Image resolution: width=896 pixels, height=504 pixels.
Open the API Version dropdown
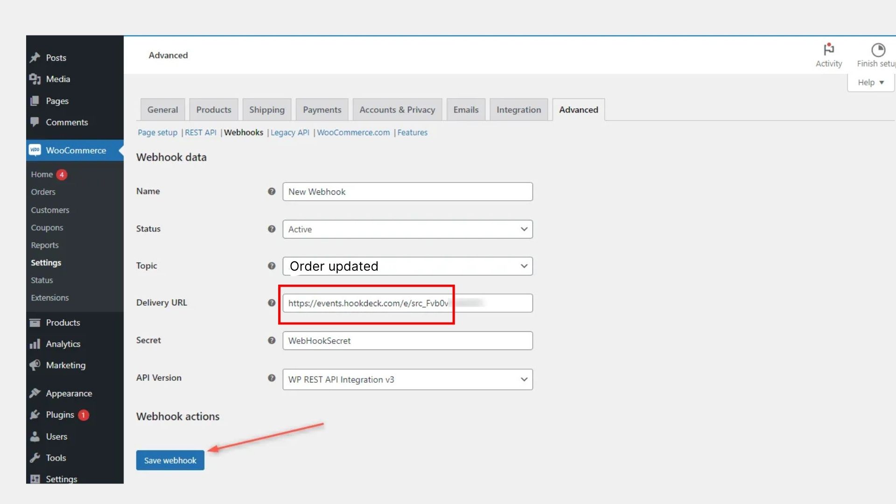point(407,379)
